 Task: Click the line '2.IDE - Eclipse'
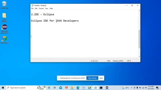(43, 14)
